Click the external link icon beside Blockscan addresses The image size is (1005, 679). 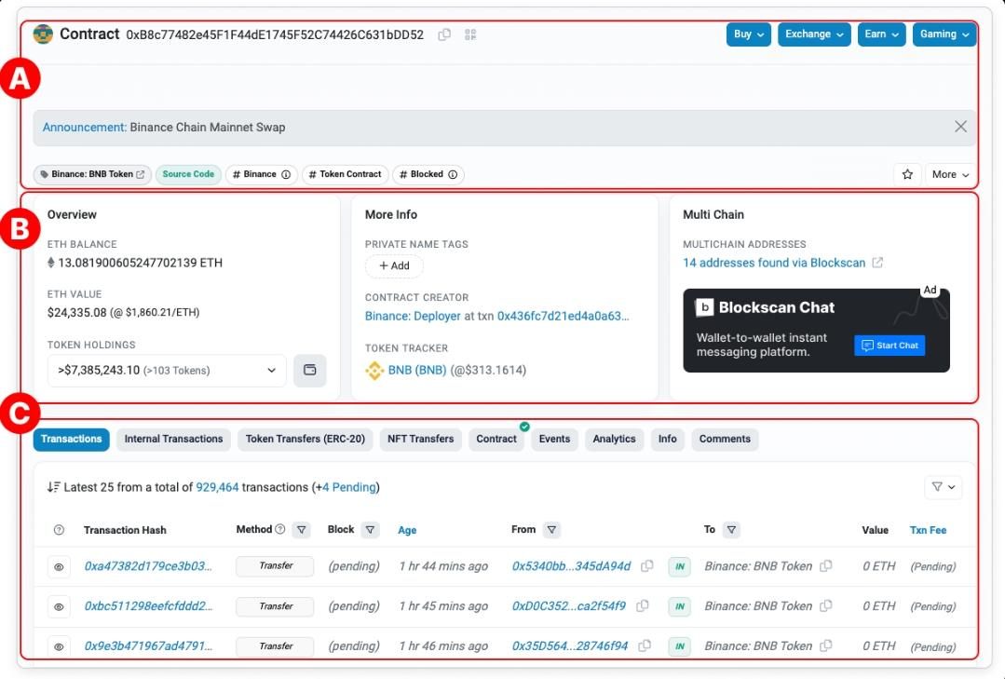click(x=877, y=263)
